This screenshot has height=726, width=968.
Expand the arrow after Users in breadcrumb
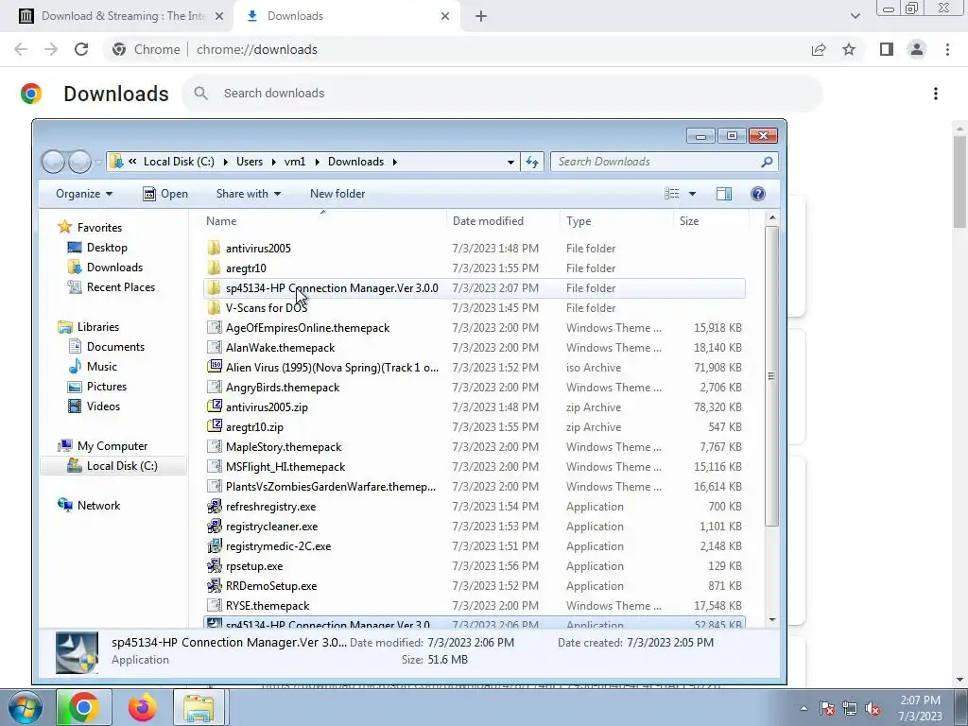273,162
